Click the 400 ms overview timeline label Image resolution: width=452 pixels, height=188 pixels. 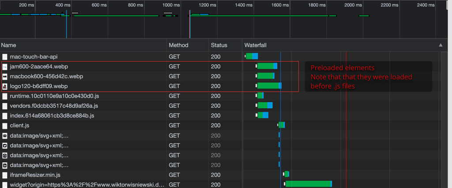tap(63, 5)
